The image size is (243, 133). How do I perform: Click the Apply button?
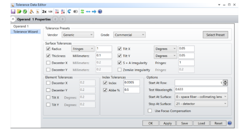[x=168, y=123]
